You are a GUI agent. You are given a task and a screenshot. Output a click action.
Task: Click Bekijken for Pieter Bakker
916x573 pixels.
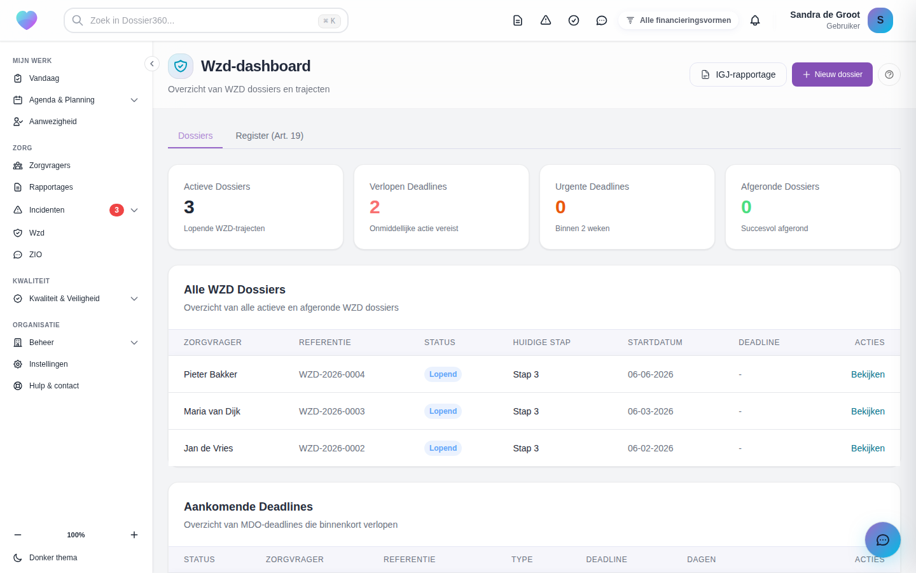click(868, 374)
